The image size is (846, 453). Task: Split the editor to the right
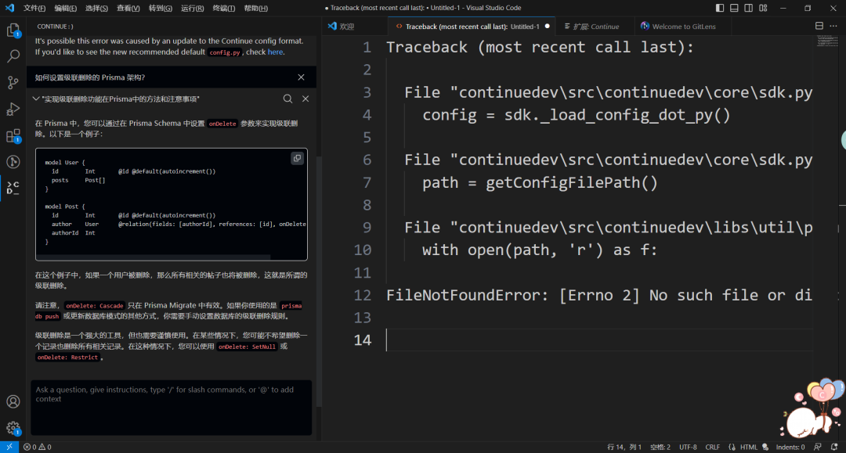click(819, 26)
